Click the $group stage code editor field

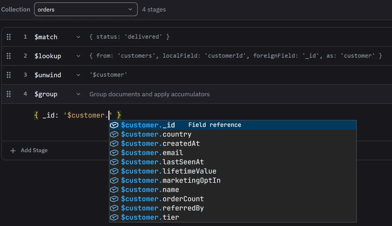[78, 115]
